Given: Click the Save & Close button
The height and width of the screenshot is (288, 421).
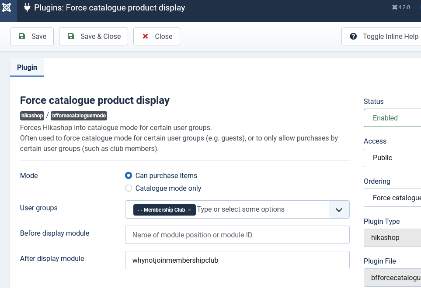Looking at the screenshot, I should pyautogui.click(x=94, y=36).
